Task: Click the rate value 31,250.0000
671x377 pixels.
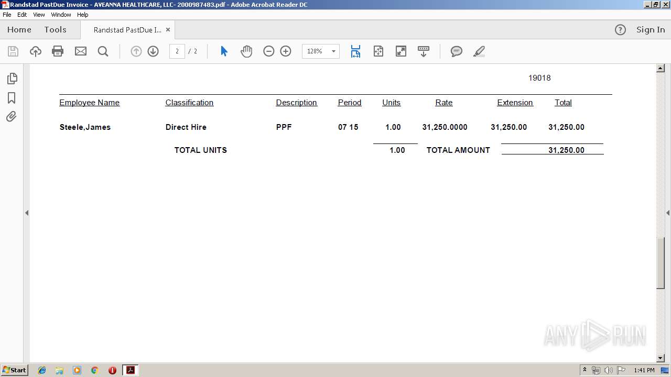Action: 445,127
